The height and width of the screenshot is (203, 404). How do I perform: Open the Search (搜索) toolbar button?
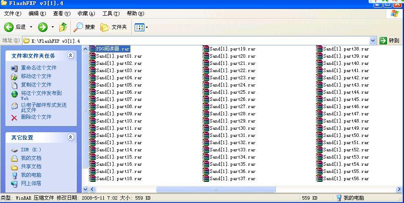(x=84, y=27)
